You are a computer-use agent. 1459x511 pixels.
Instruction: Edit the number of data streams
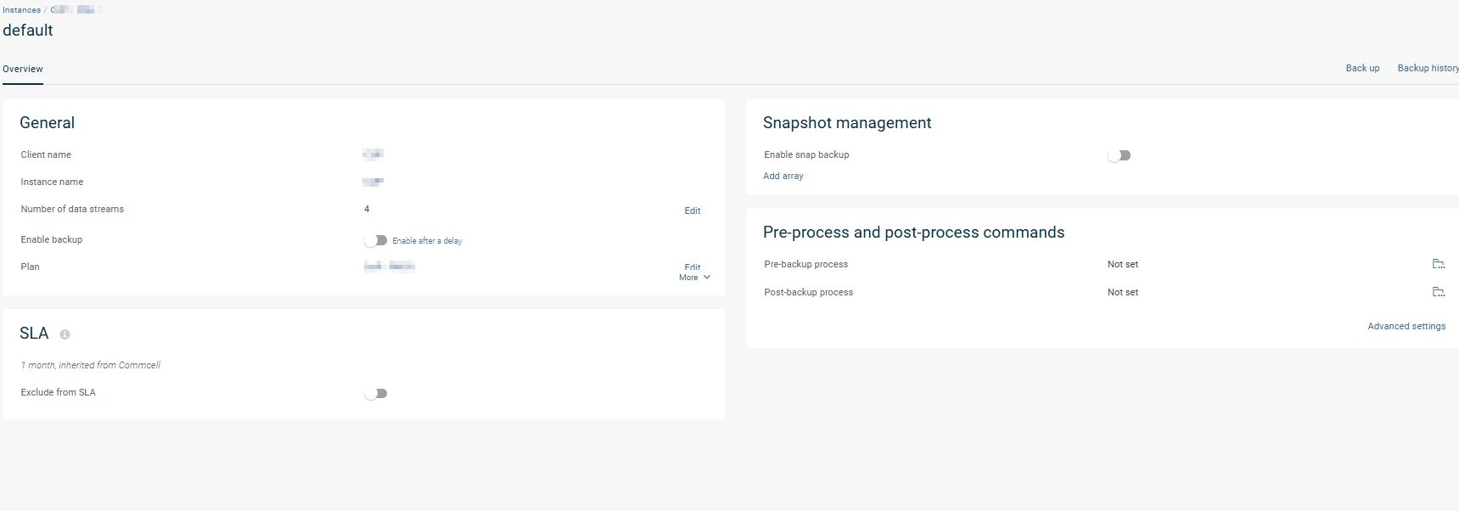(x=693, y=211)
